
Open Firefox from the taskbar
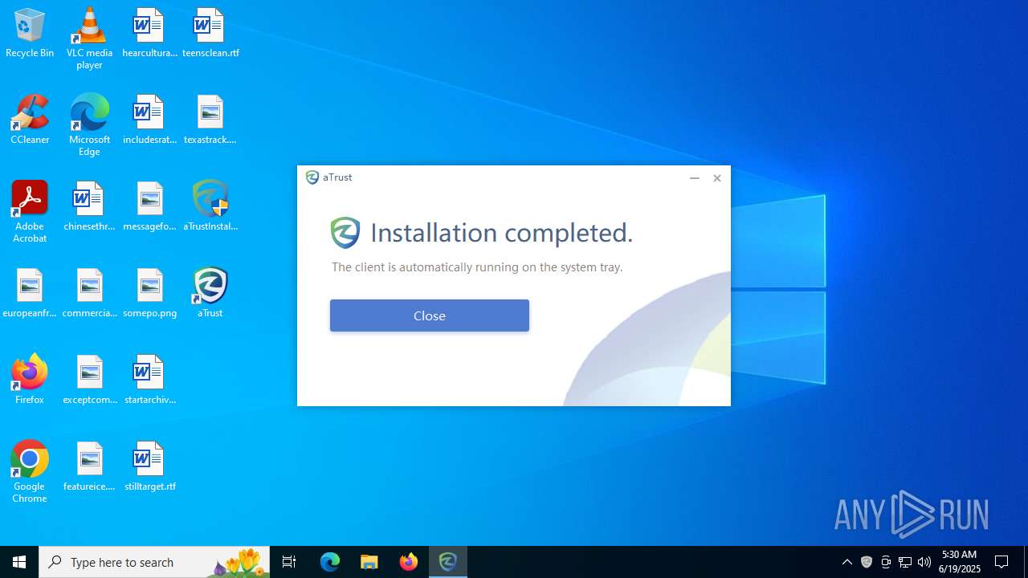click(x=409, y=562)
